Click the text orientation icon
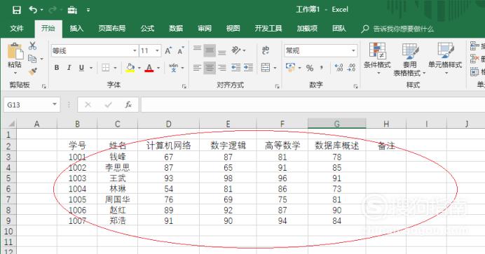The image size is (485, 254). click(x=236, y=50)
